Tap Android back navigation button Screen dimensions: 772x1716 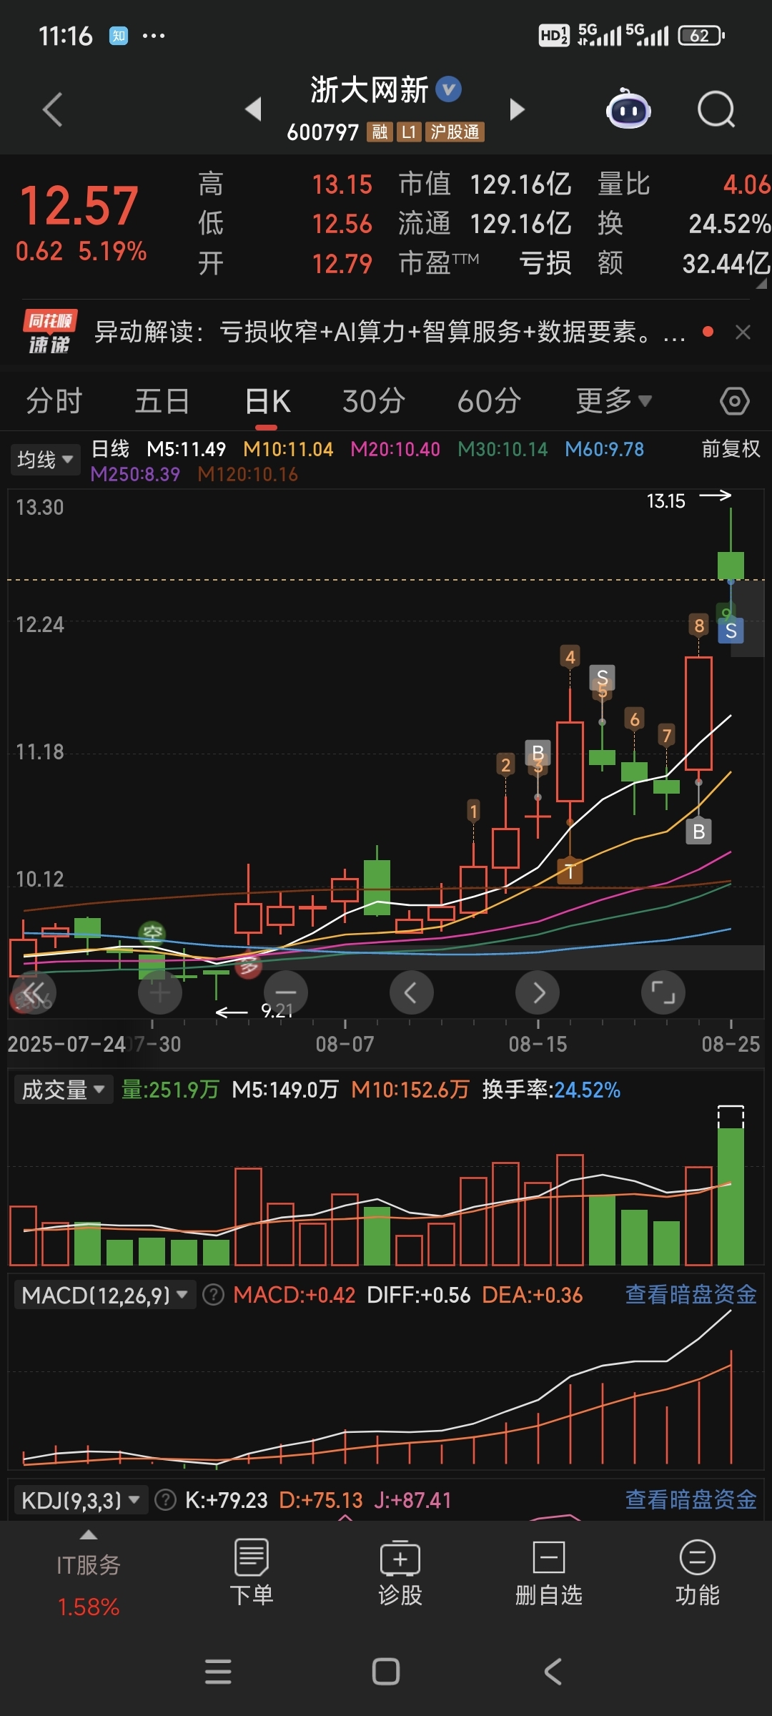(x=553, y=1672)
